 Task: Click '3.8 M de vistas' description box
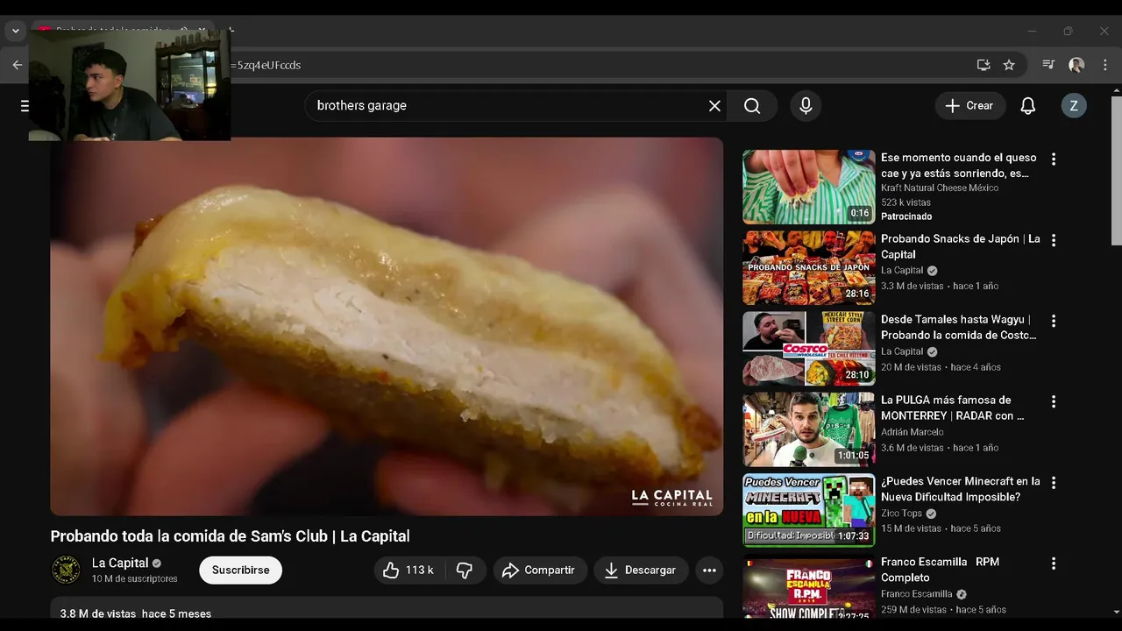pyautogui.click(x=387, y=610)
